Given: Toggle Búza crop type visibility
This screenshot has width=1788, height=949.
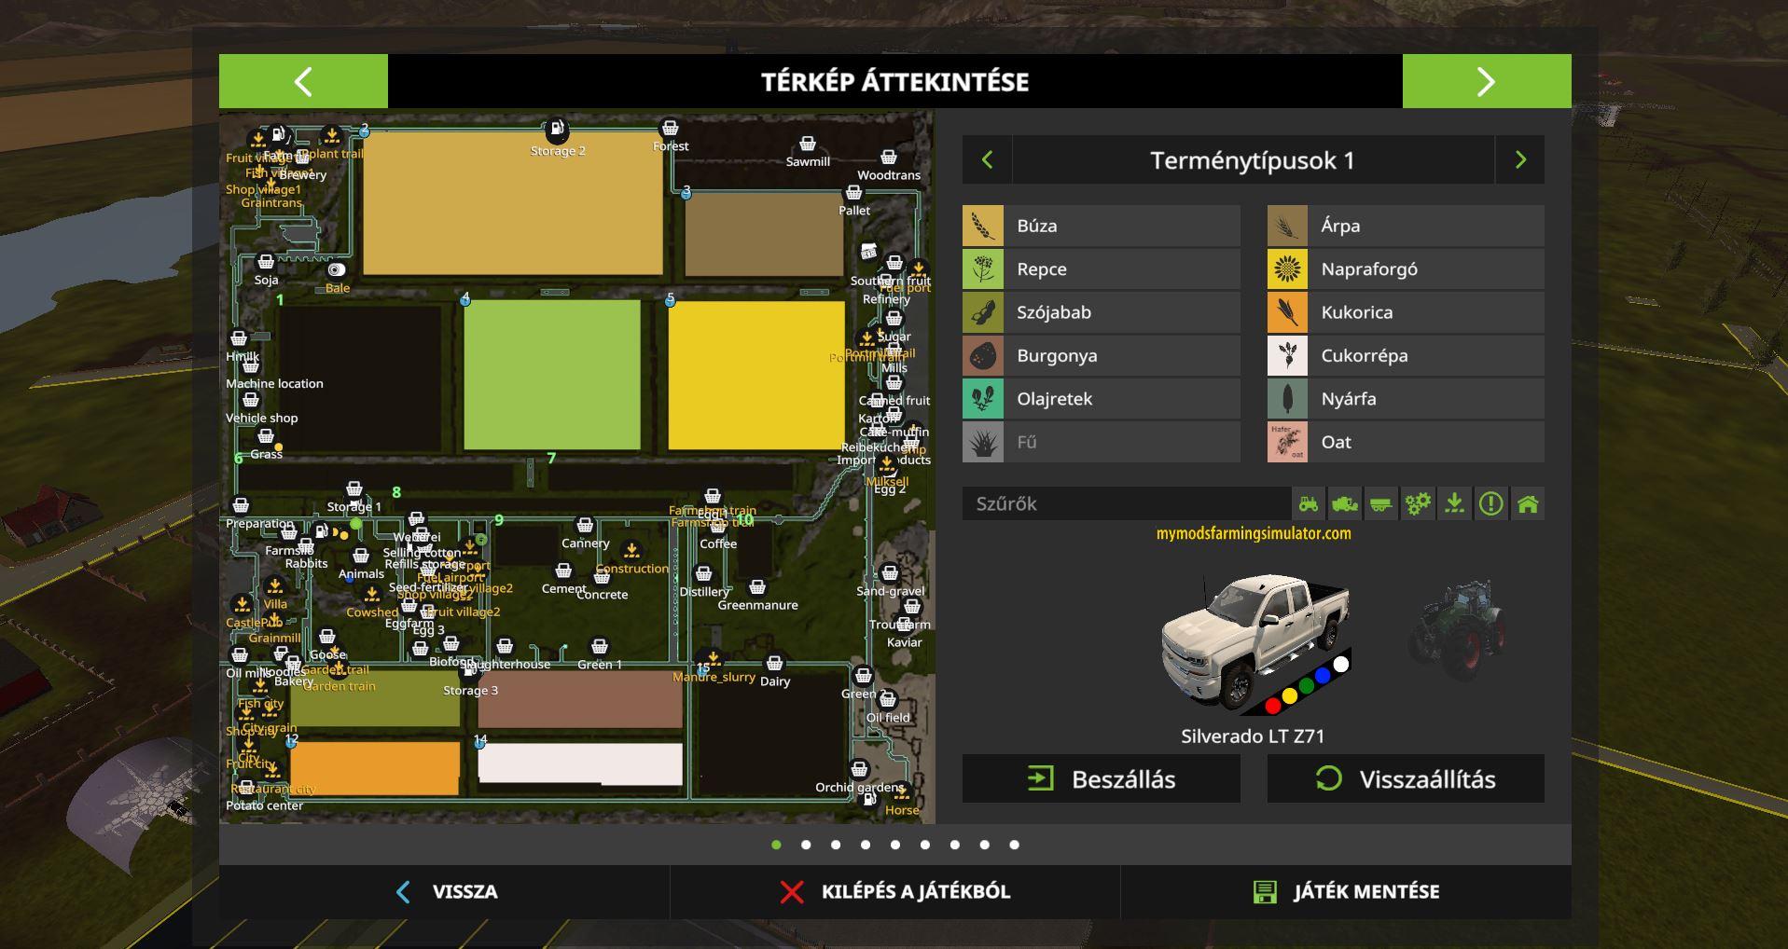Looking at the screenshot, I should [1102, 226].
